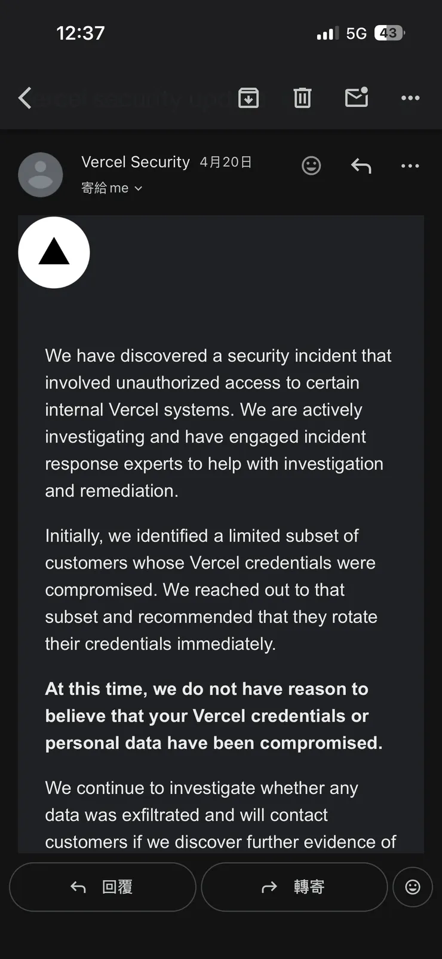Open the emoji reaction picker next to sender

311,166
